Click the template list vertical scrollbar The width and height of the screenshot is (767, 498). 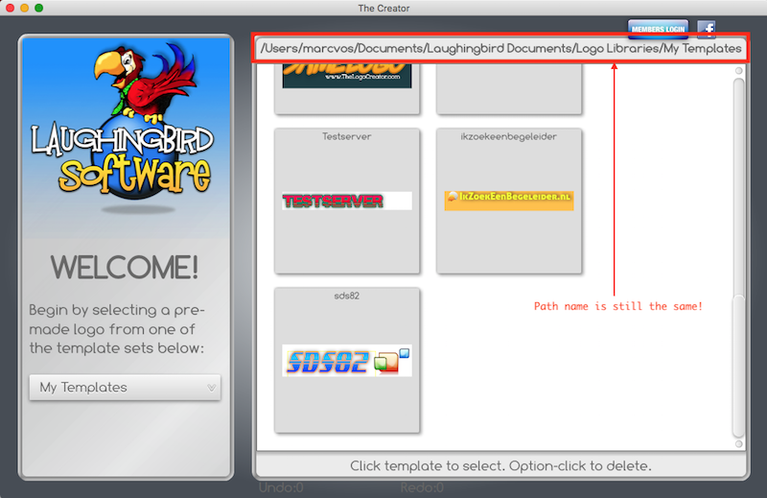click(738, 257)
